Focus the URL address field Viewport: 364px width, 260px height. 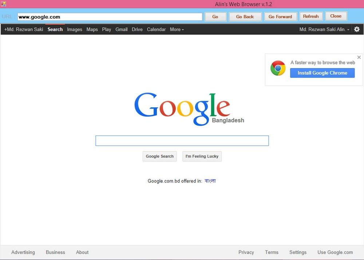coord(110,17)
